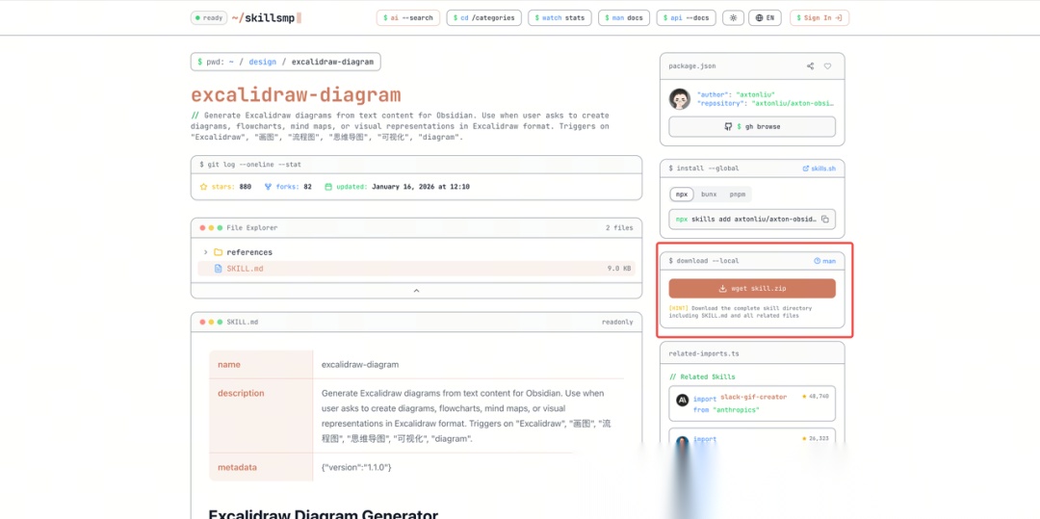The height and width of the screenshot is (519, 1040).
Task: Click the wget skill.zip download button
Action: pos(752,288)
